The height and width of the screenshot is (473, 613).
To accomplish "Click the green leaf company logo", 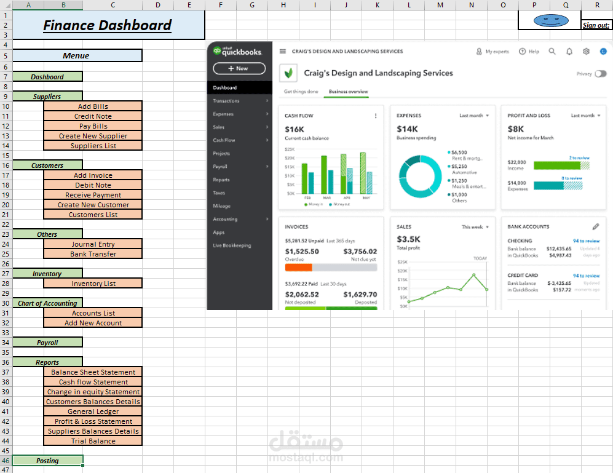I will pos(288,73).
